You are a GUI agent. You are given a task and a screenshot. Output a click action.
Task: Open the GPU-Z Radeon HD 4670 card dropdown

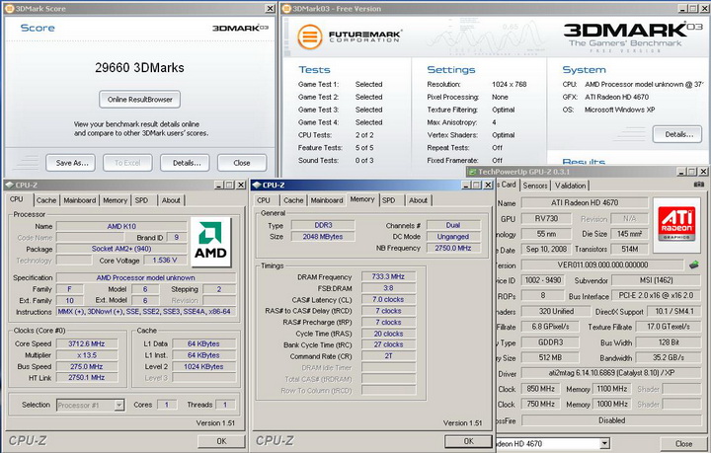coord(604,444)
